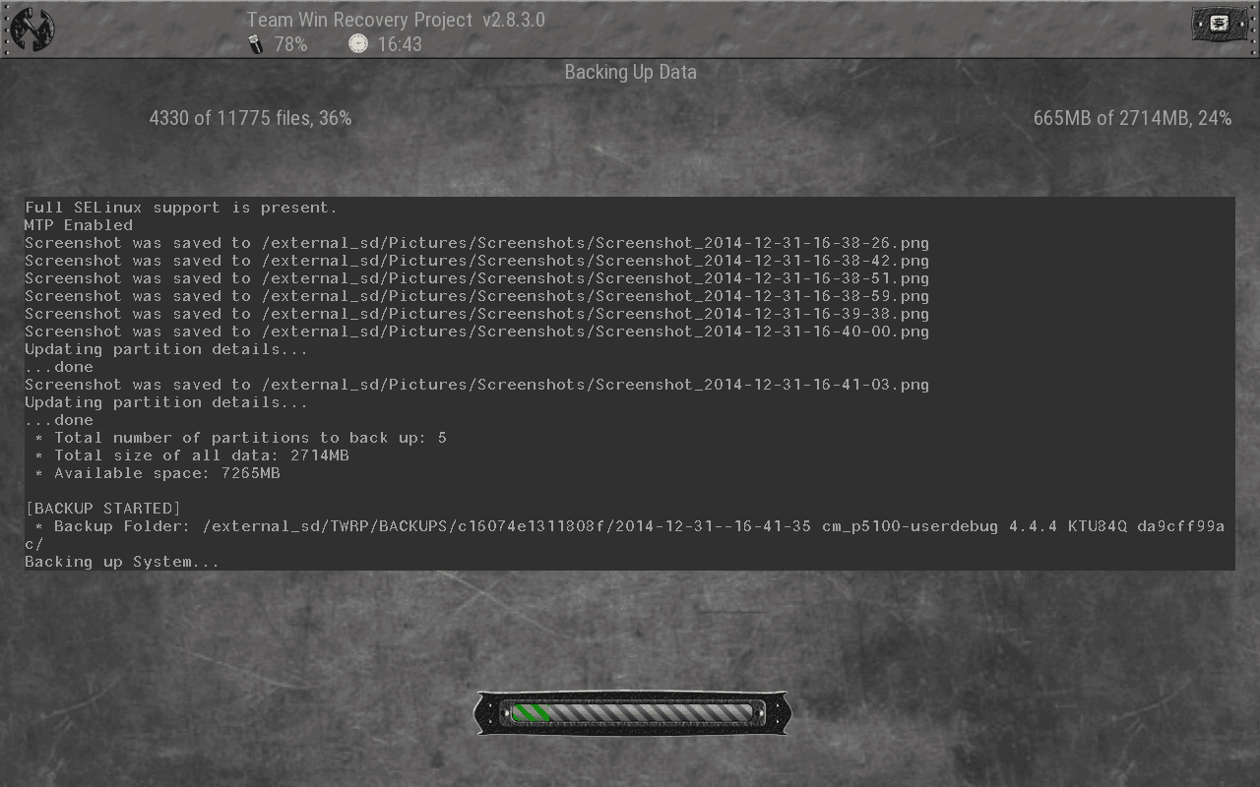The image size is (1260, 787).
Task: Click the Screenshot_2014-12-31-16-38-51.png log line
Action: (476, 278)
